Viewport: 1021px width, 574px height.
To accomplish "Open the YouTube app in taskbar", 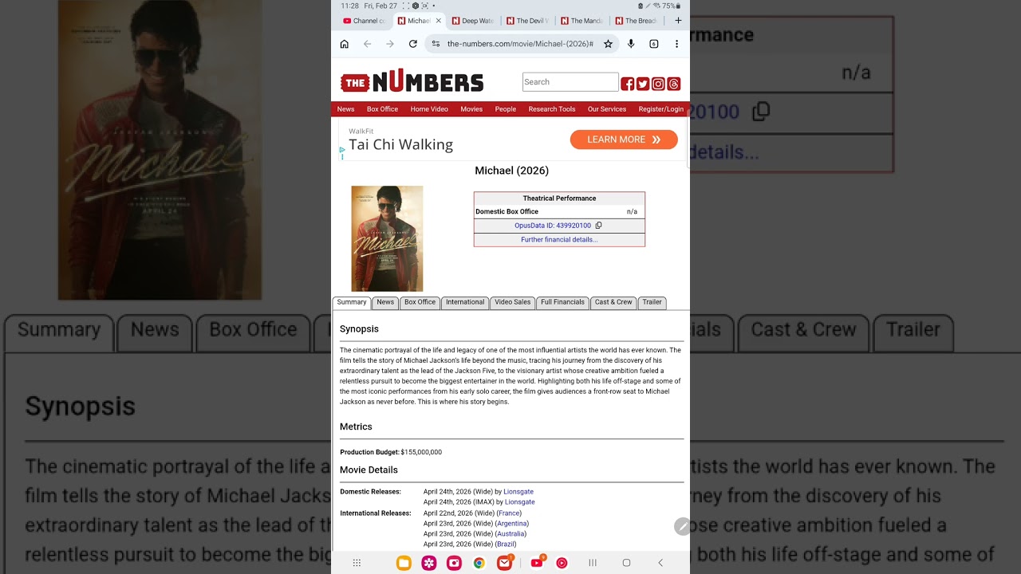I will [x=537, y=563].
